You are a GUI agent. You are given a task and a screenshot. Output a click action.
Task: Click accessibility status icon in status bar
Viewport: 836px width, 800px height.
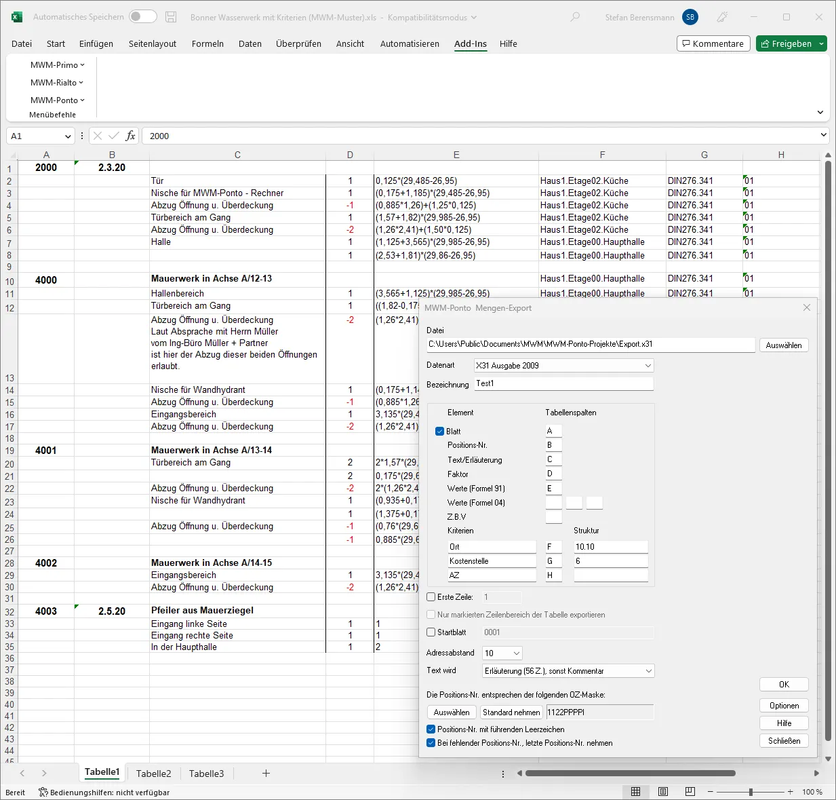point(43,792)
